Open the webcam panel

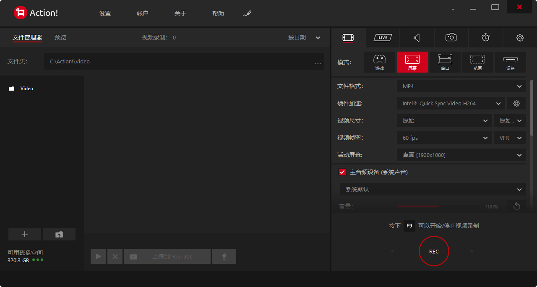[451, 37]
